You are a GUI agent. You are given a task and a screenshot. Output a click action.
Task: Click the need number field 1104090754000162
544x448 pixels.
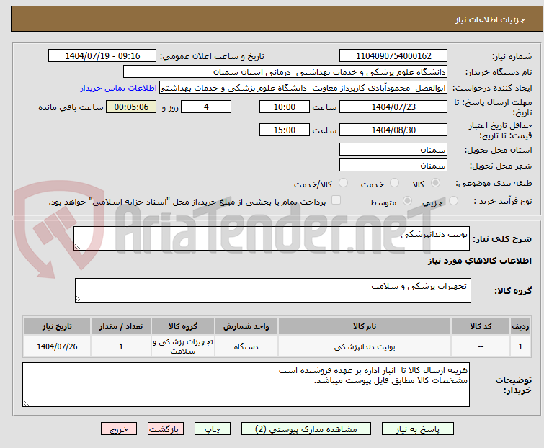(393, 56)
